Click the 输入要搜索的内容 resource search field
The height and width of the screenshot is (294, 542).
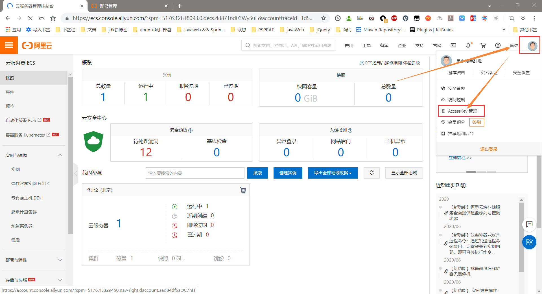pyautogui.click(x=195, y=173)
